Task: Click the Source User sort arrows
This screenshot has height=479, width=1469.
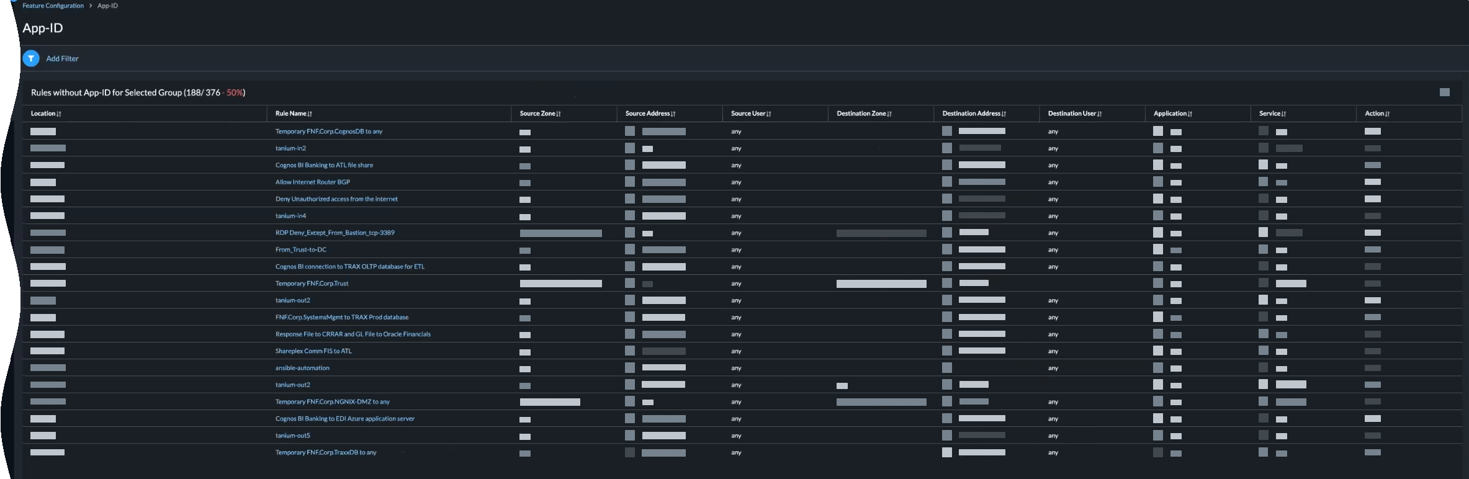Action: [x=769, y=114]
